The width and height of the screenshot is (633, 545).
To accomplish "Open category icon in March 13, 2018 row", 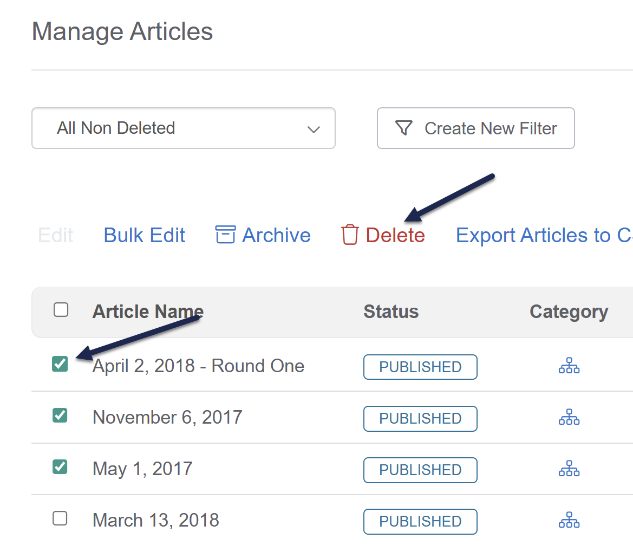I will coord(569,520).
